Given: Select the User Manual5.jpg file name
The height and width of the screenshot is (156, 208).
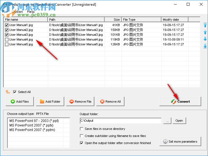Looking at the screenshot, I should pyautogui.click(x=21, y=44).
